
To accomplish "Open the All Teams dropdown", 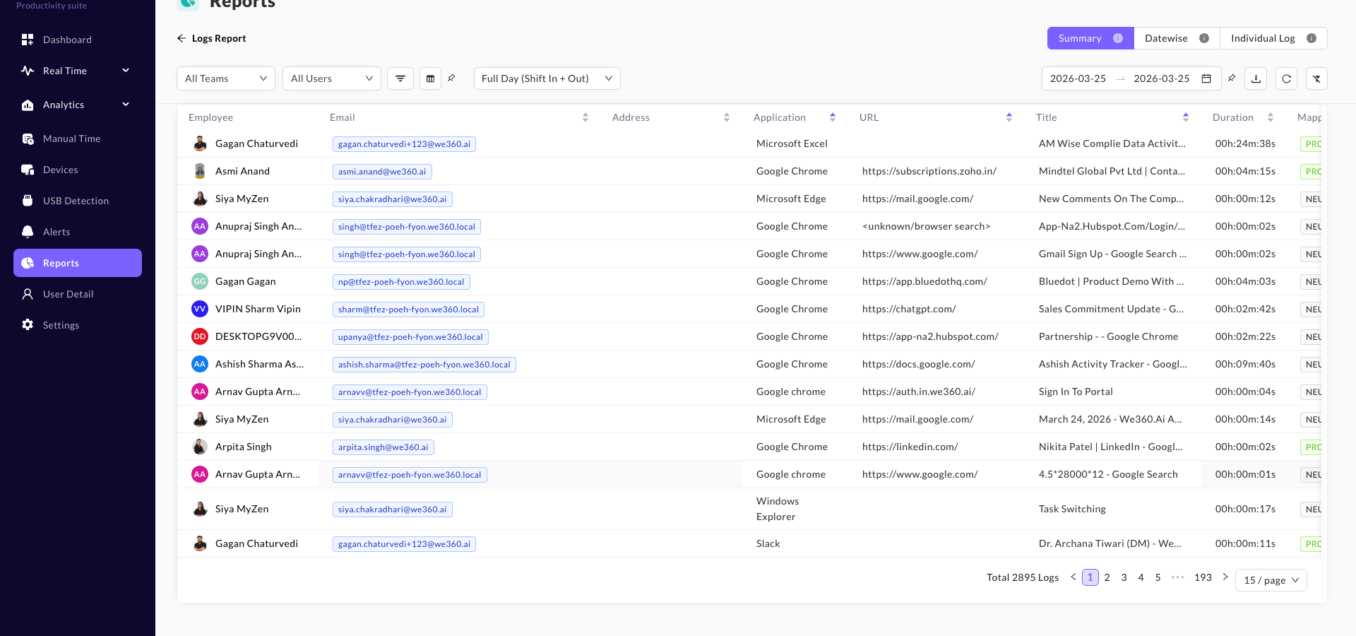I will (226, 78).
